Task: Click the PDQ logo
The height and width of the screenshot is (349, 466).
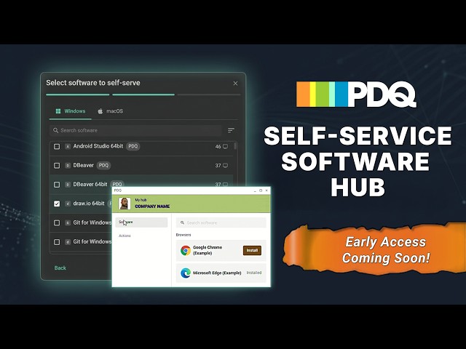Action: (356, 95)
